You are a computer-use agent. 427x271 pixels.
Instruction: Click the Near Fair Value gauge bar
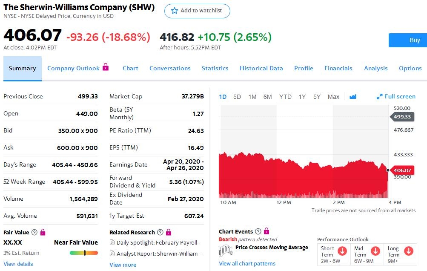click(84, 253)
